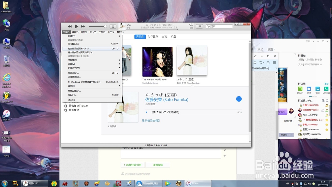332x187 pixels.
Task: Click the 添加视频 button
Action: click(x=157, y=165)
